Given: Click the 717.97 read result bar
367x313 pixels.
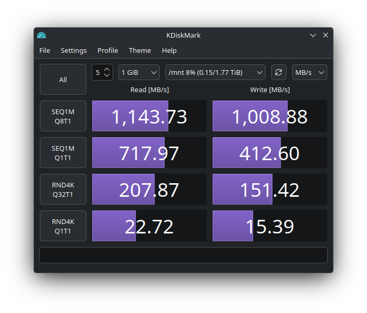Looking at the screenshot, I should coord(149,153).
